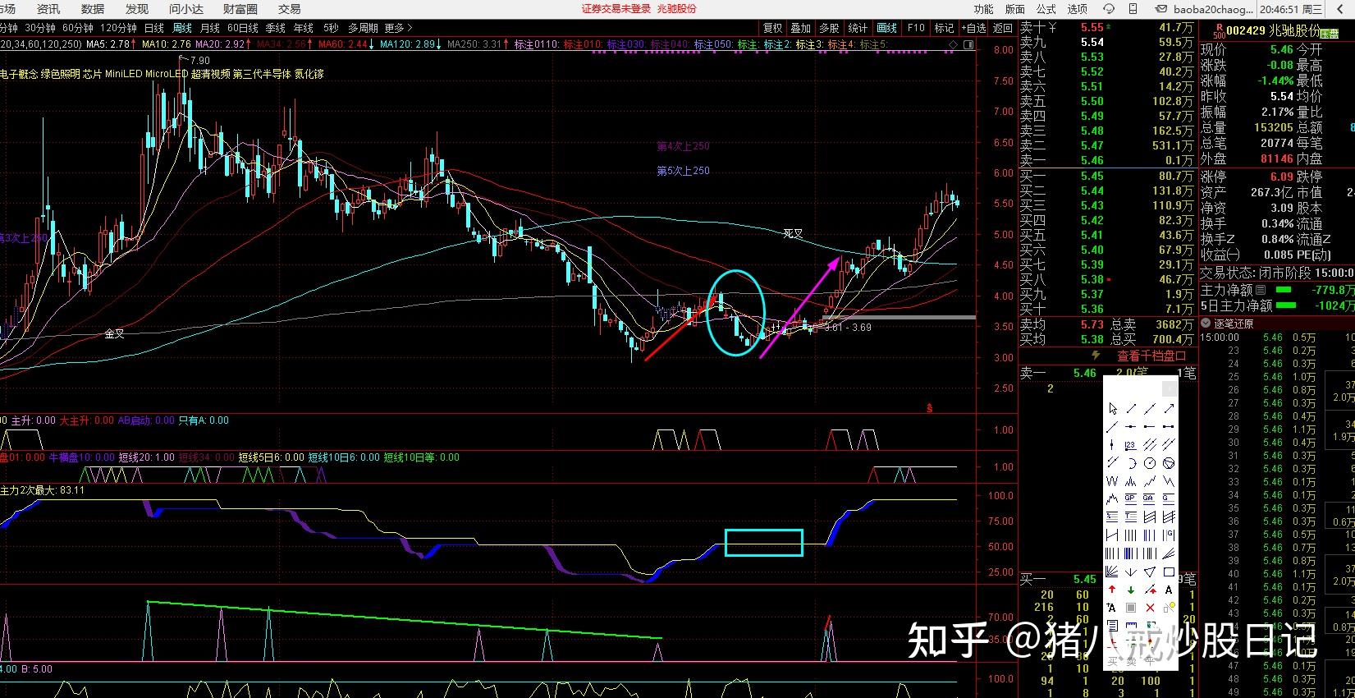Switch to 月线 monthly chart
The height and width of the screenshot is (698, 1355).
pyautogui.click(x=210, y=28)
